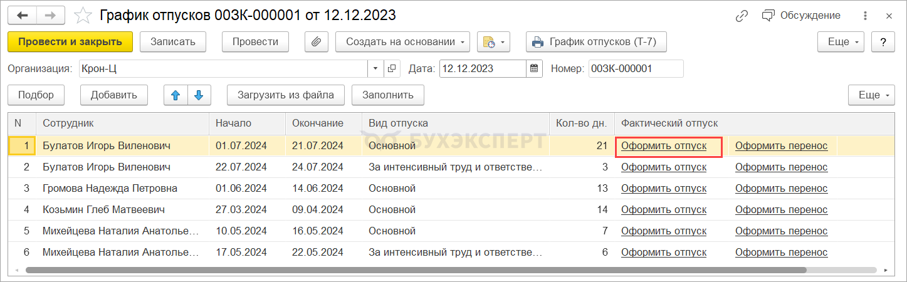Click the Подбор button
Viewport: 907px width, 282px height.
pyautogui.click(x=36, y=95)
